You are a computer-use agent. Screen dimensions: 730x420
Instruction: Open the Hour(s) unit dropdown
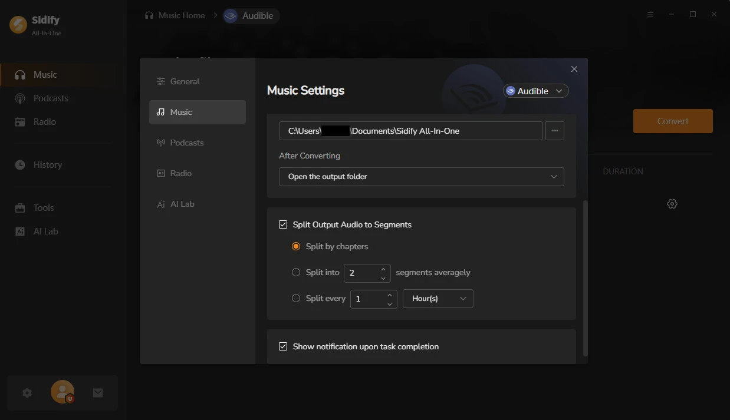click(438, 299)
